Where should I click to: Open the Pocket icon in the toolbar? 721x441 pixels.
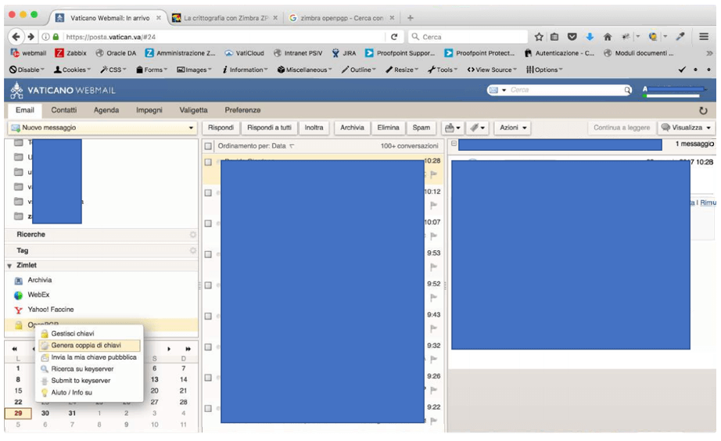[x=572, y=37]
